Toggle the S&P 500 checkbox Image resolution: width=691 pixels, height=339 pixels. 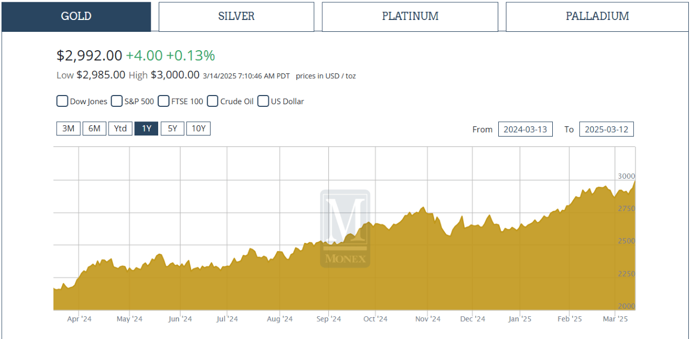click(x=117, y=101)
